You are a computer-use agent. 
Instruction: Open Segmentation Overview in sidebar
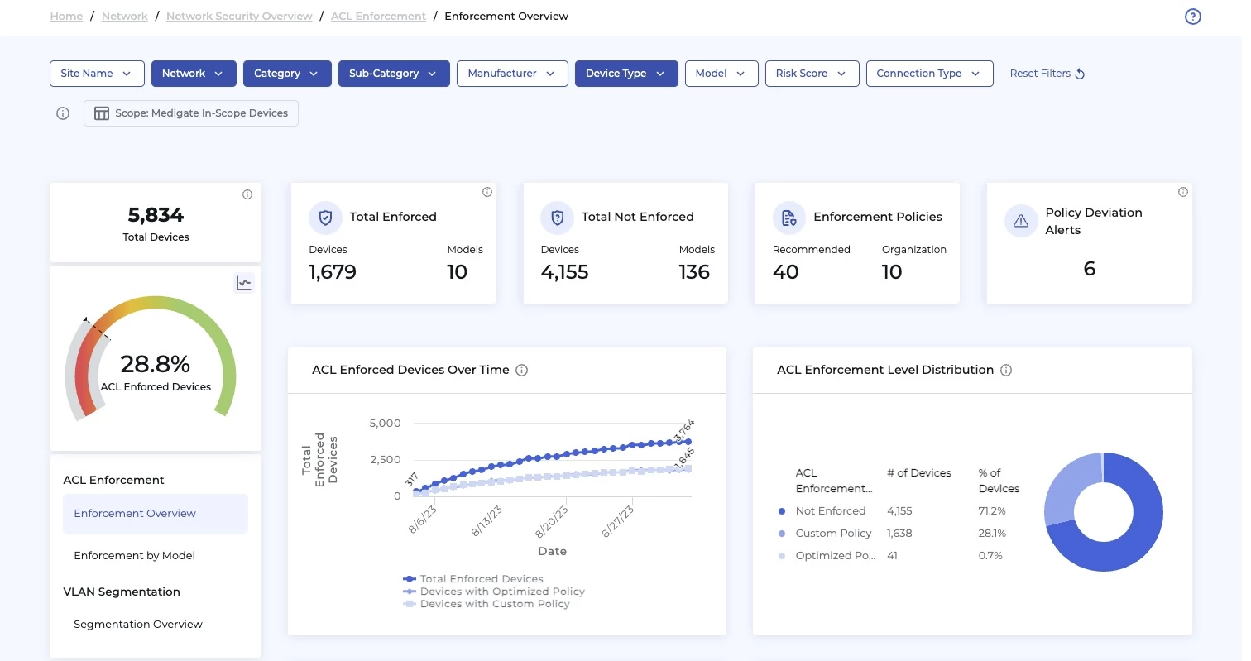137,625
